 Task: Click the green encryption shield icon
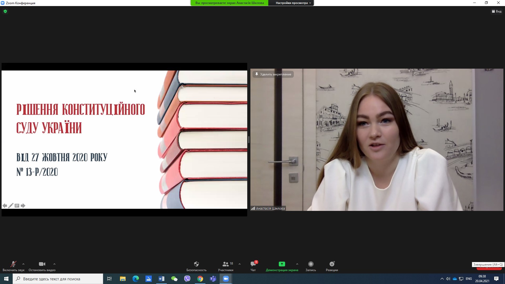[x=5, y=11]
